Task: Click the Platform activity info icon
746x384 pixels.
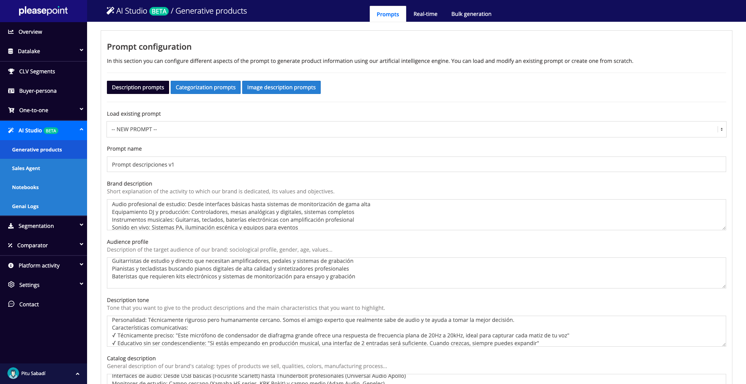Action: (x=11, y=266)
